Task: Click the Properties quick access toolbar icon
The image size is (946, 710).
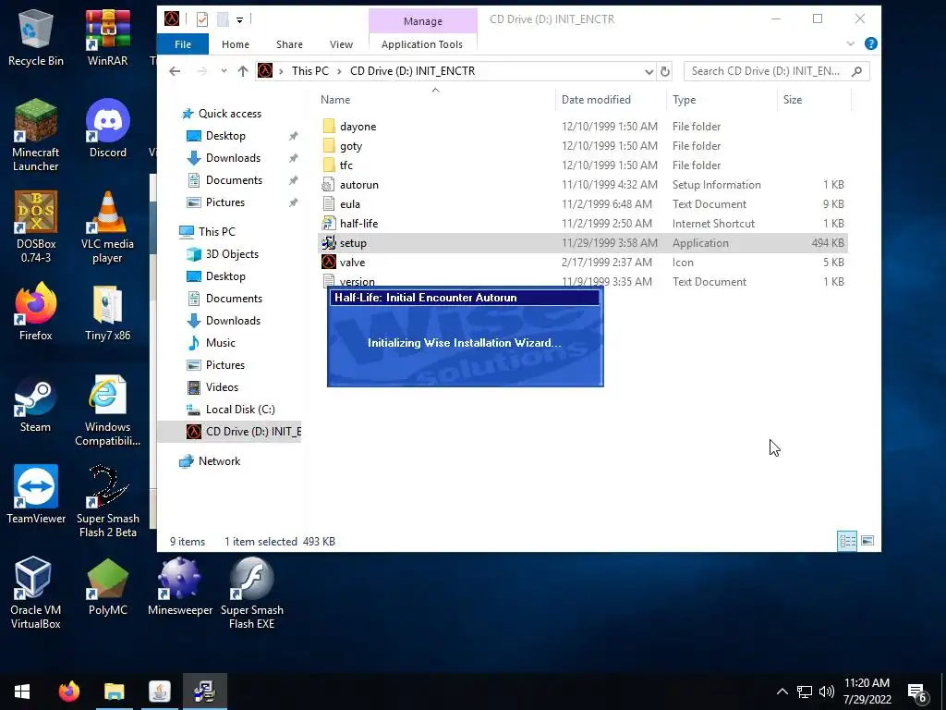Action: [202, 19]
